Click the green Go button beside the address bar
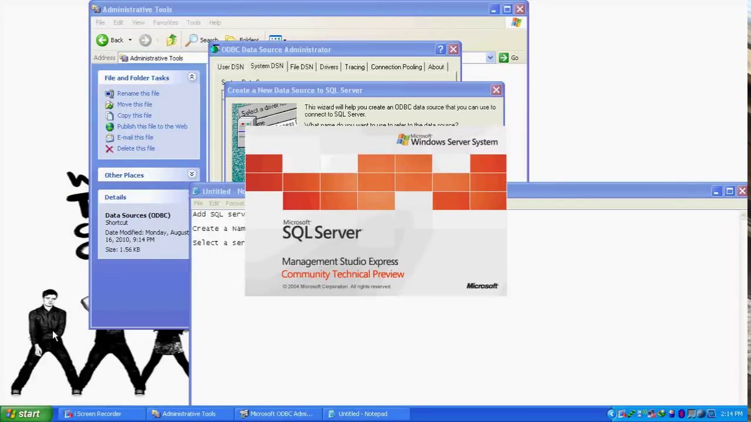This screenshot has height=422, width=751. click(x=509, y=57)
